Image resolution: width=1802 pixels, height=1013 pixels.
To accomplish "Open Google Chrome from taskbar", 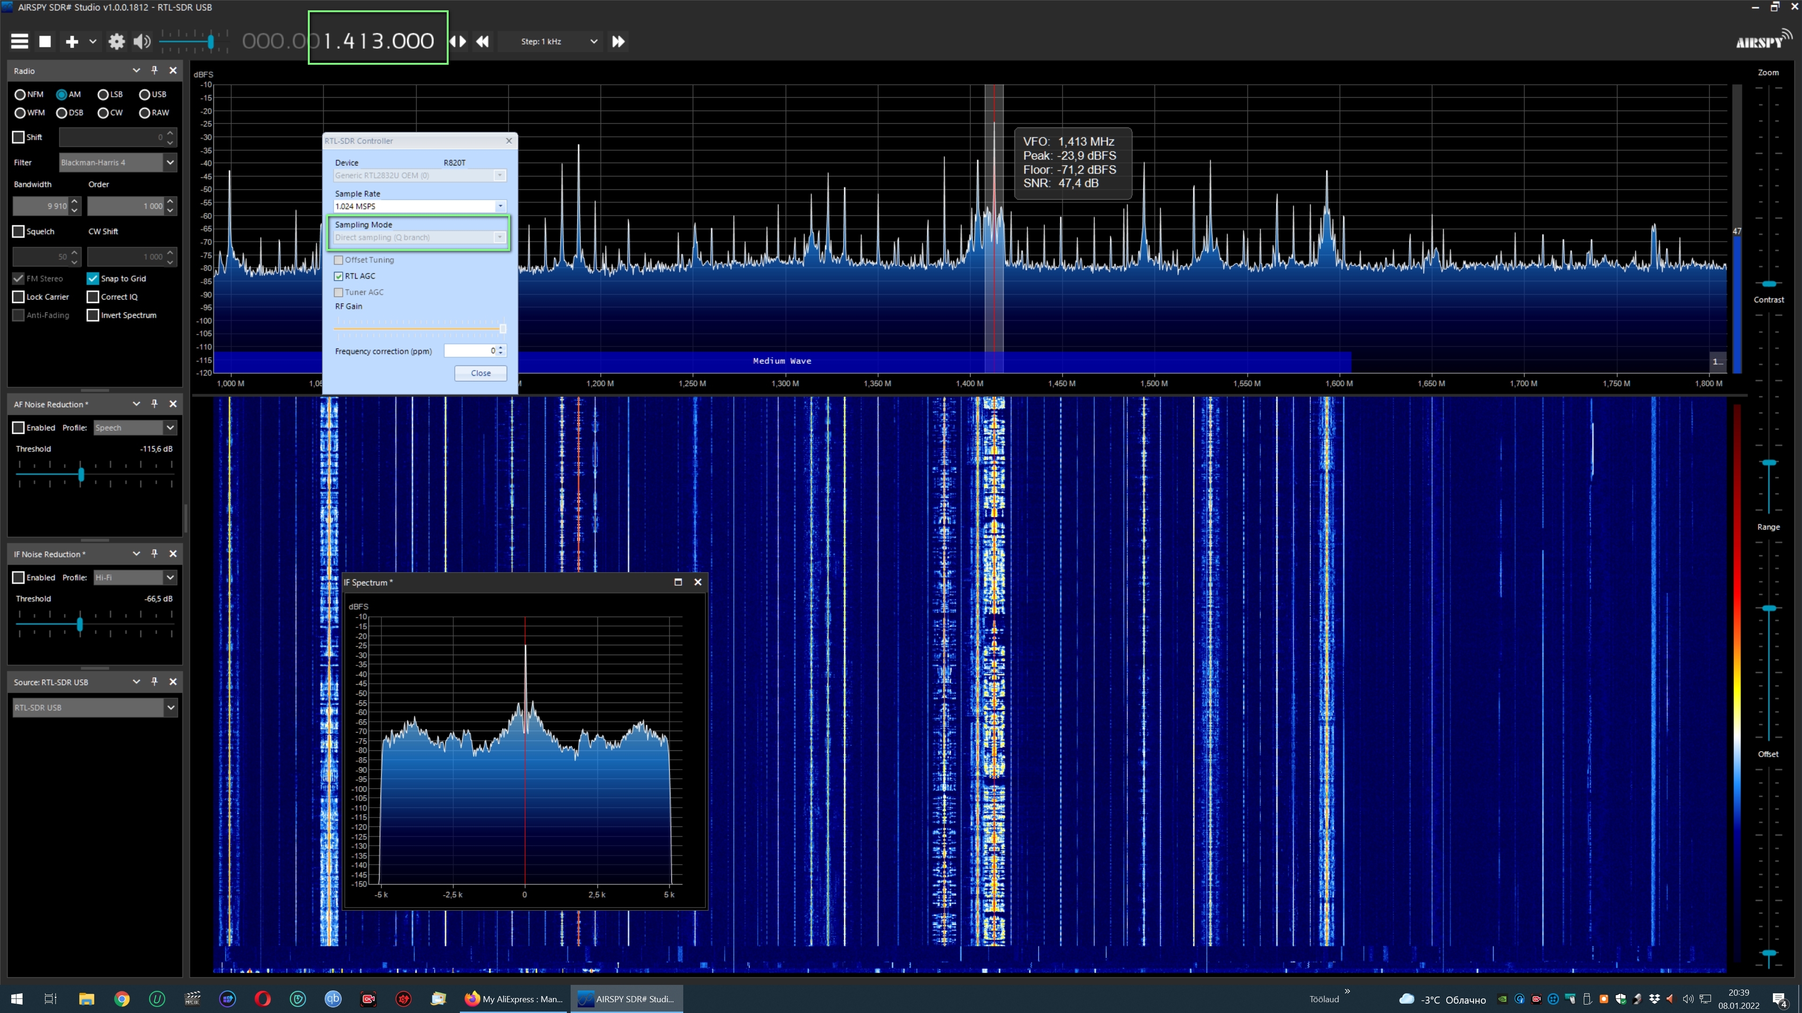I will 122,998.
